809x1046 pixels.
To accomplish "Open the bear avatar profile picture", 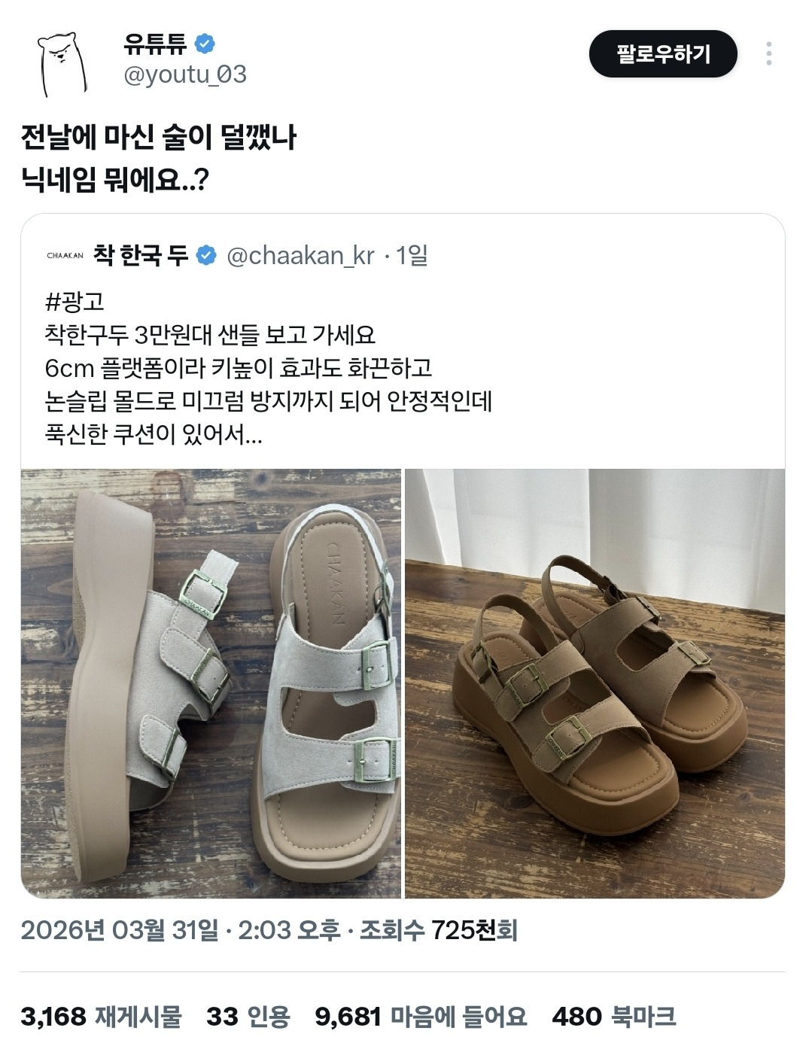I will coord(62,63).
